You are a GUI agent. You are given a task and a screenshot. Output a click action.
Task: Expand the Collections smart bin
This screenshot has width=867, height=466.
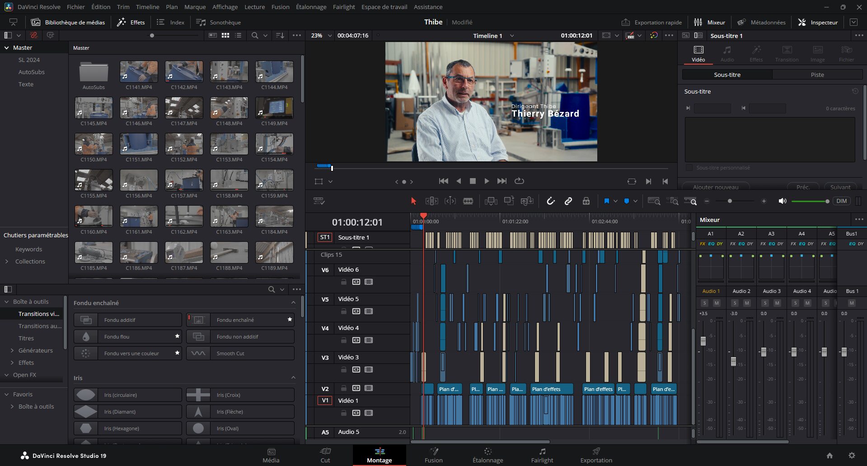7,261
